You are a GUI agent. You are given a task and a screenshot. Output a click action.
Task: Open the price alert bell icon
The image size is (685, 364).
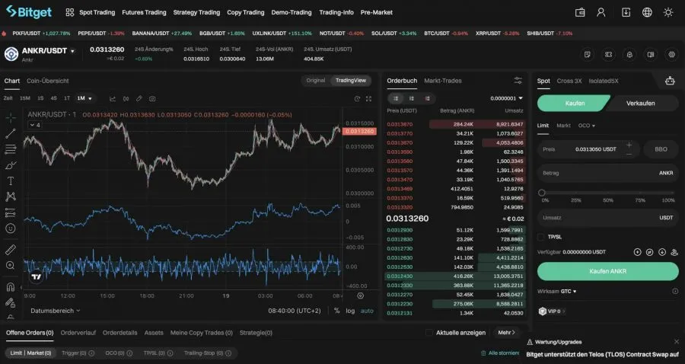(x=629, y=55)
